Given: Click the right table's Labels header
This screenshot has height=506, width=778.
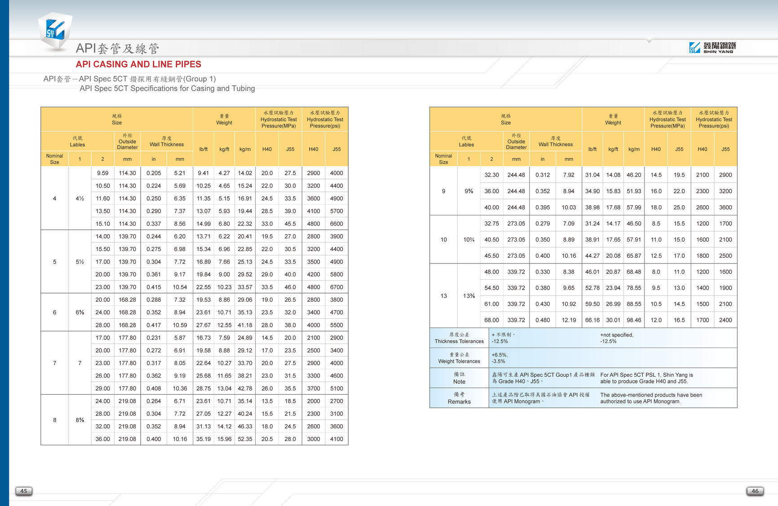Looking at the screenshot, I should tap(467, 141).
